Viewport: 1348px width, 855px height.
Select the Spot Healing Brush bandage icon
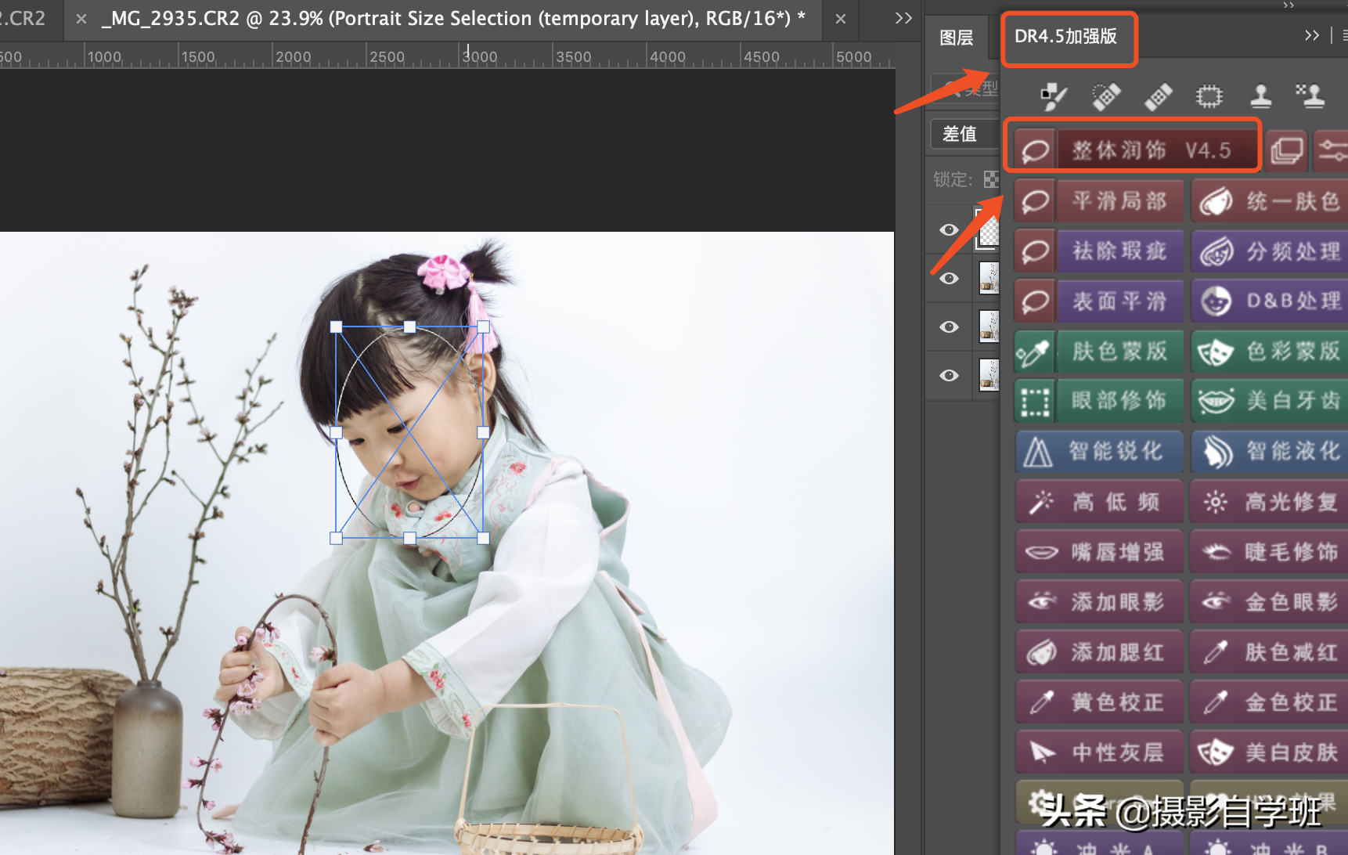pyautogui.click(x=1106, y=96)
